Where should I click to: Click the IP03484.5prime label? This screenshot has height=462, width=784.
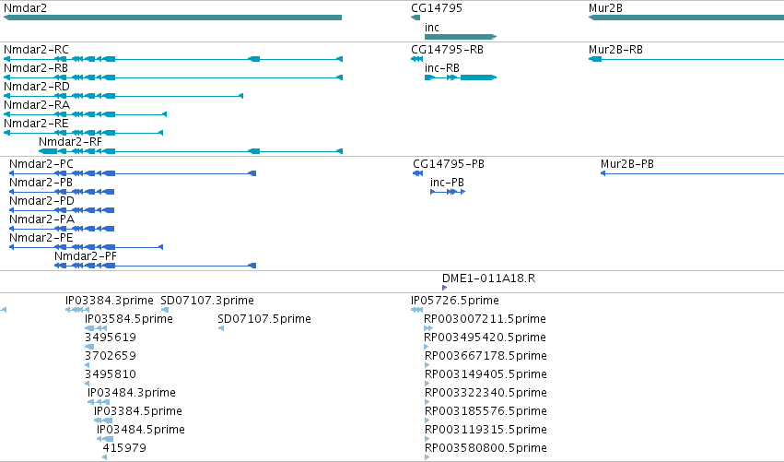point(141,430)
